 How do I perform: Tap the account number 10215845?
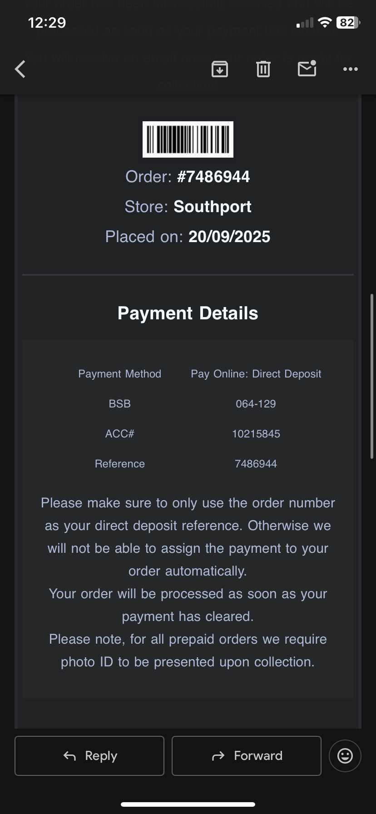(256, 434)
